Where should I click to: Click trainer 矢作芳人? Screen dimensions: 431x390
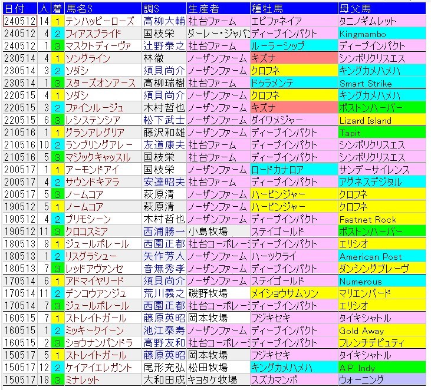click(x=164, y=256)
